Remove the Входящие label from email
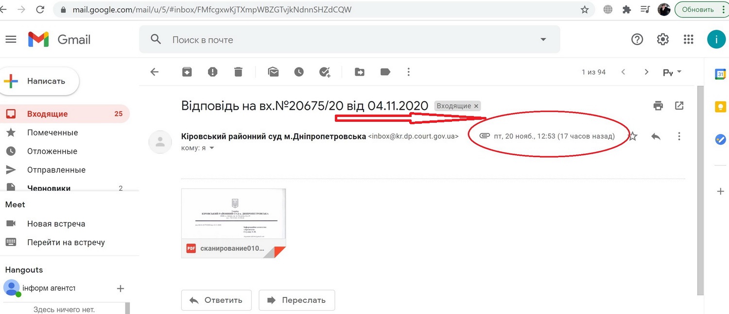Screen dimensions: 729x314 (x=476, y=106)
